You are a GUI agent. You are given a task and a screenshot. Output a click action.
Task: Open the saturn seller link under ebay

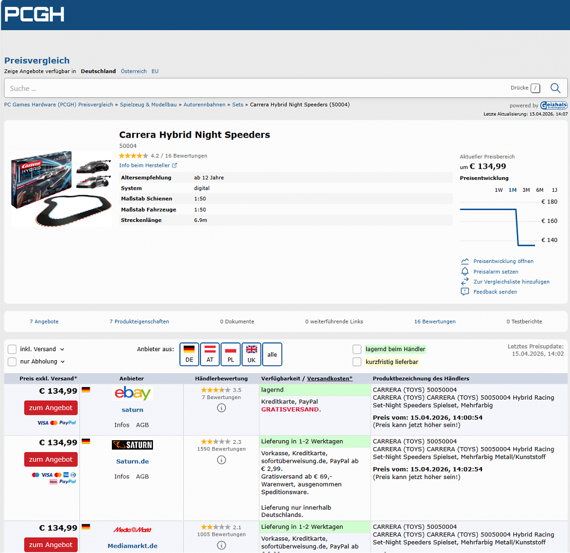pos(132,410)
